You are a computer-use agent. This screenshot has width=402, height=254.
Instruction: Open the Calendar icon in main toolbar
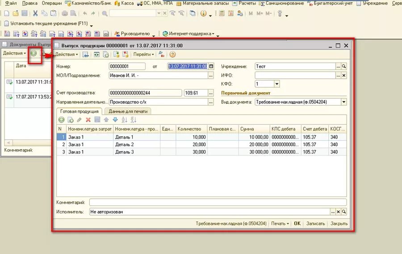coord(231,13)
